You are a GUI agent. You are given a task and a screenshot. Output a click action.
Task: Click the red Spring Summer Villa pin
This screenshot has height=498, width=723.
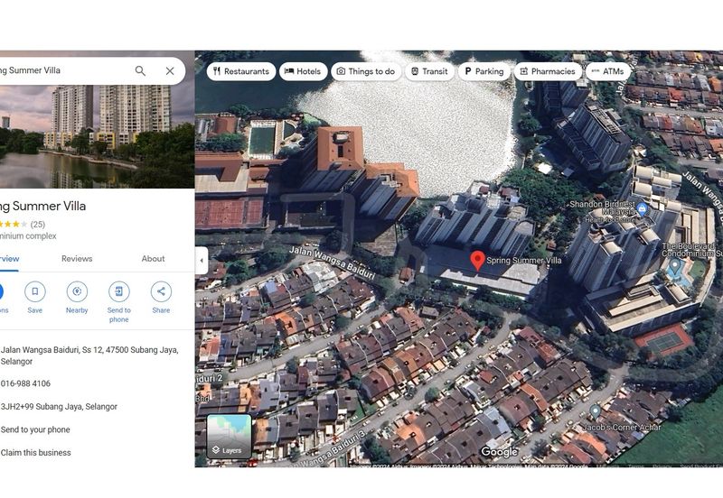(x=477, y=261)
